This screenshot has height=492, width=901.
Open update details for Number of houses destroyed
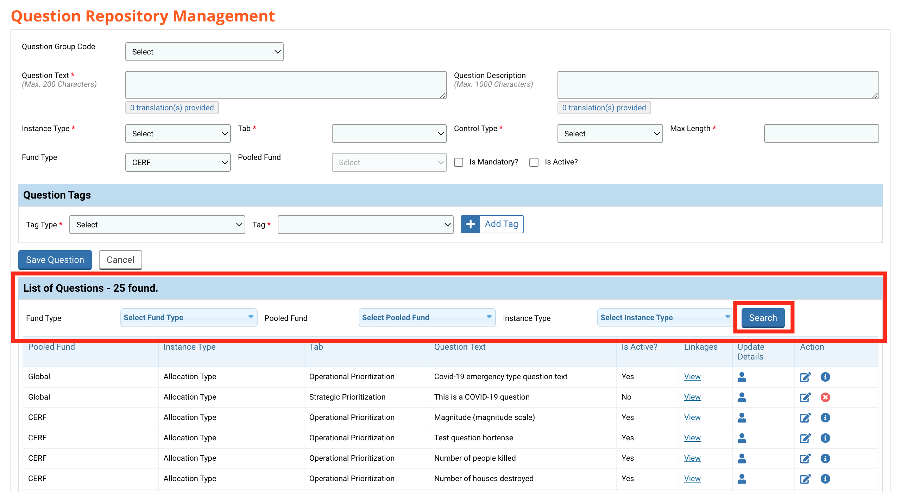742,479
